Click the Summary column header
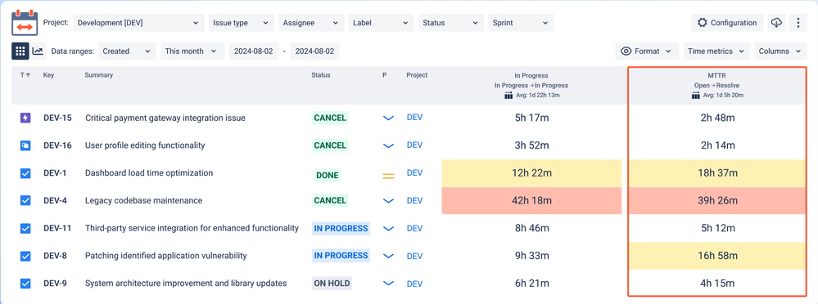The width and height of the screenshot is (818, 304). coord(98,75)
